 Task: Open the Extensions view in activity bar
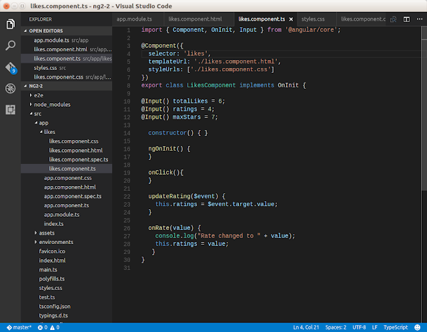11,110
